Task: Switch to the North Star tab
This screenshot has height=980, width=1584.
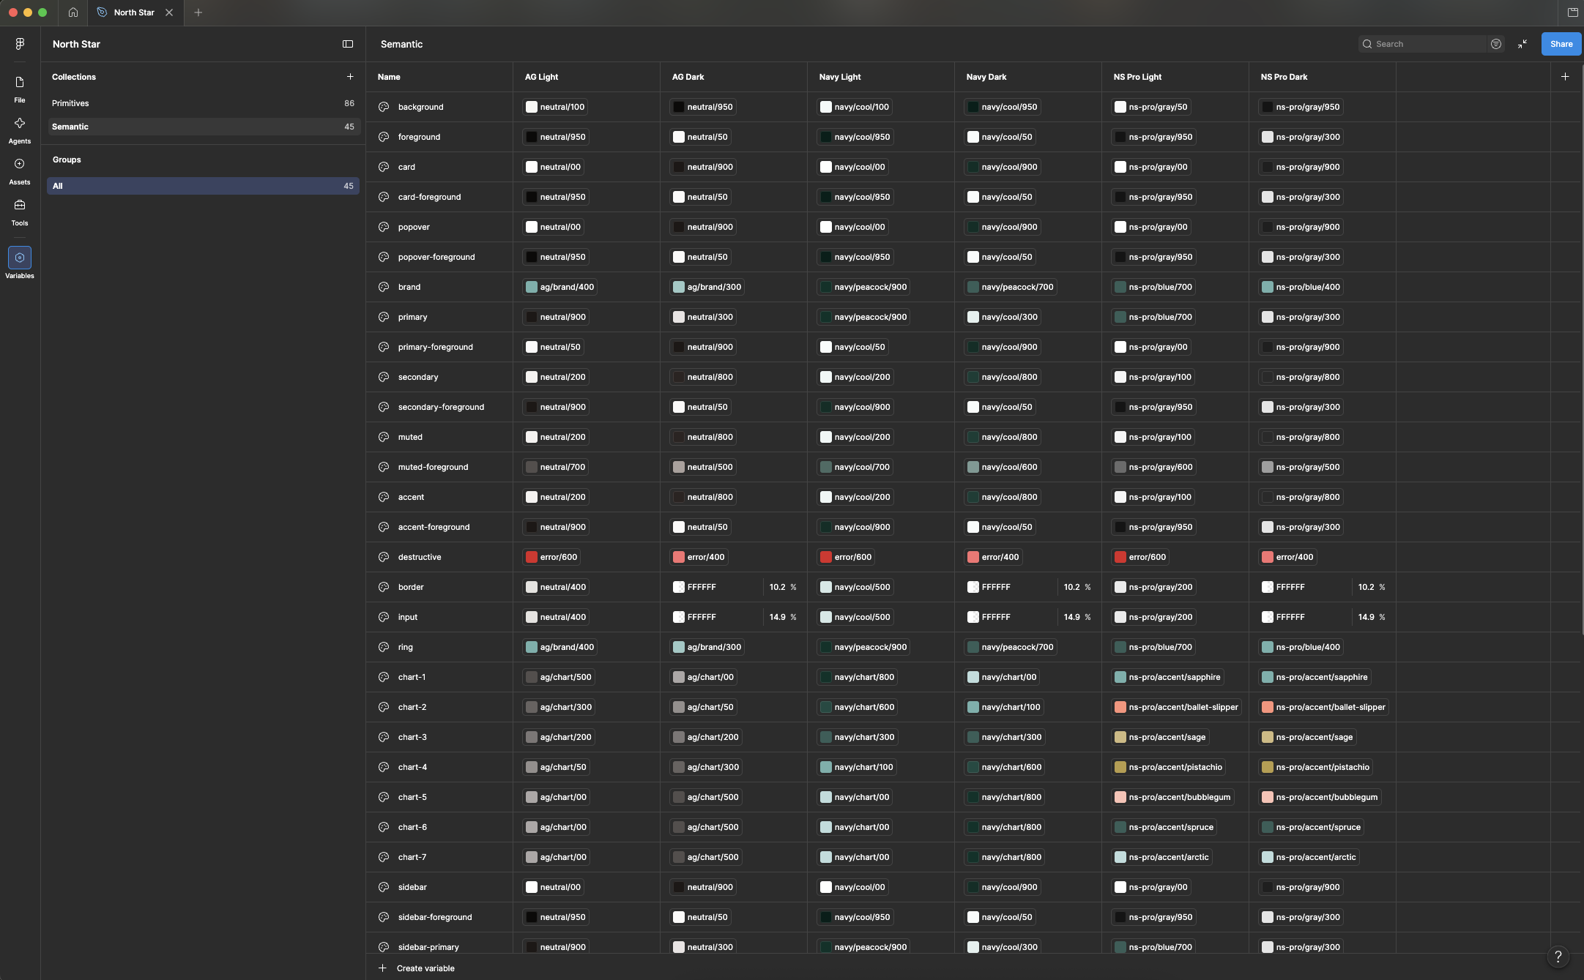Action: pos(134,12)
